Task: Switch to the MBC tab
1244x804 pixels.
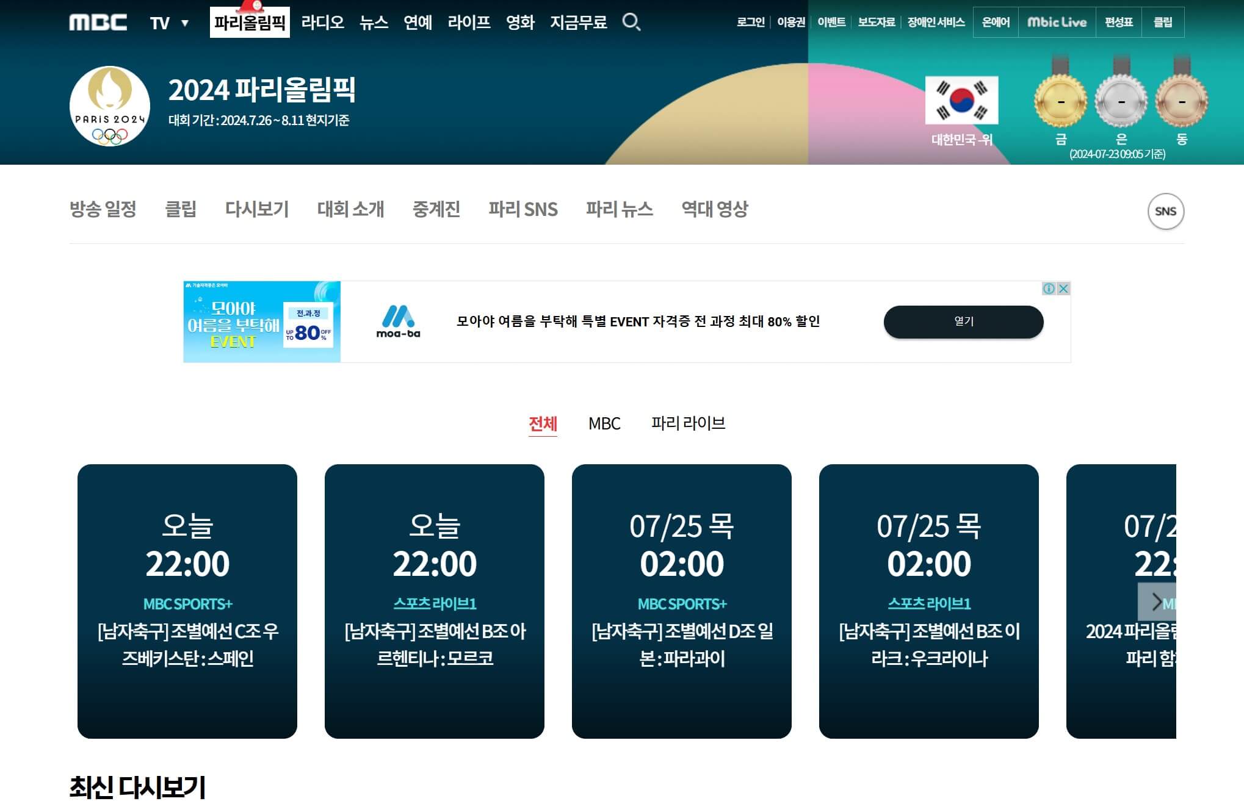Action: [x=604, y=424]
